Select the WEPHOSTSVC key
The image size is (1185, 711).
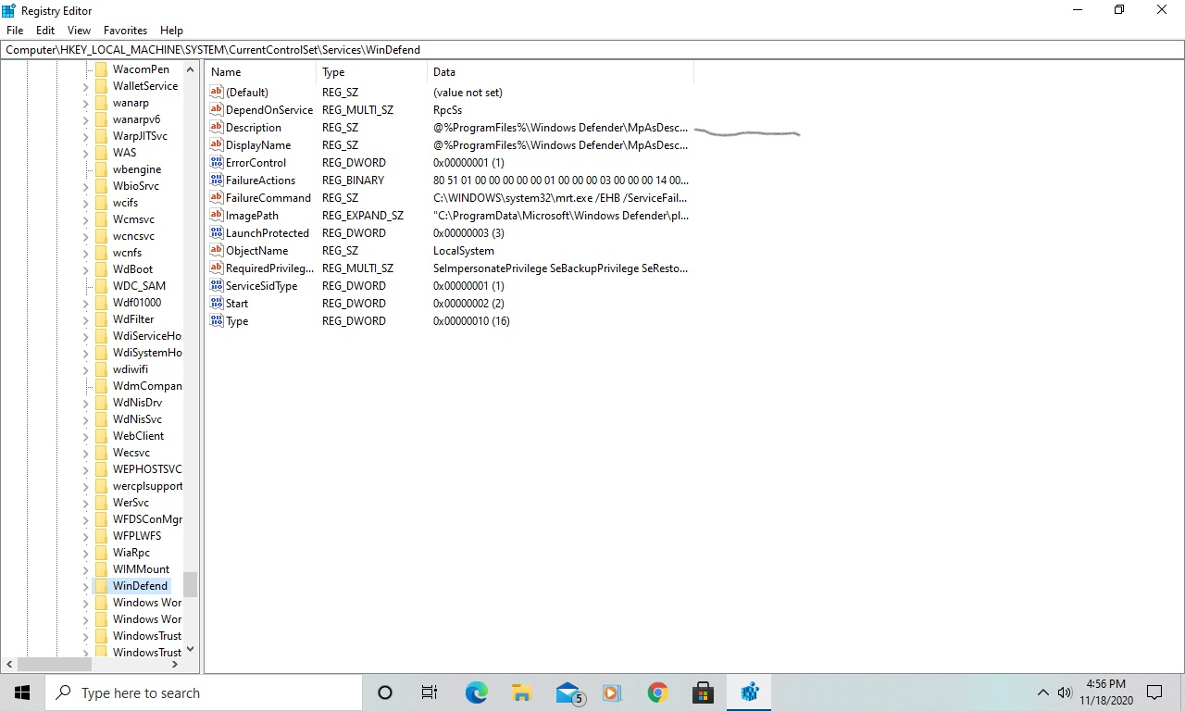[x=147, y=469]
